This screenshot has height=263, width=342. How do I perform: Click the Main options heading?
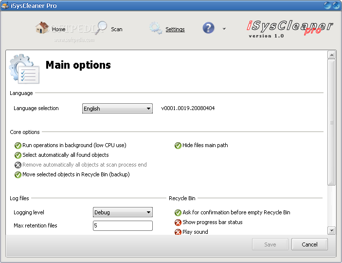click(x=78, y=65)
